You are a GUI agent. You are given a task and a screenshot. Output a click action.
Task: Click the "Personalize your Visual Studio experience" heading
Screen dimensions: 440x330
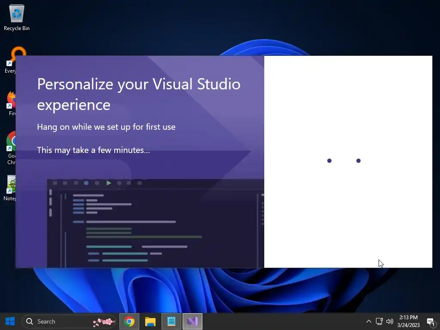[x=139, y=94]
